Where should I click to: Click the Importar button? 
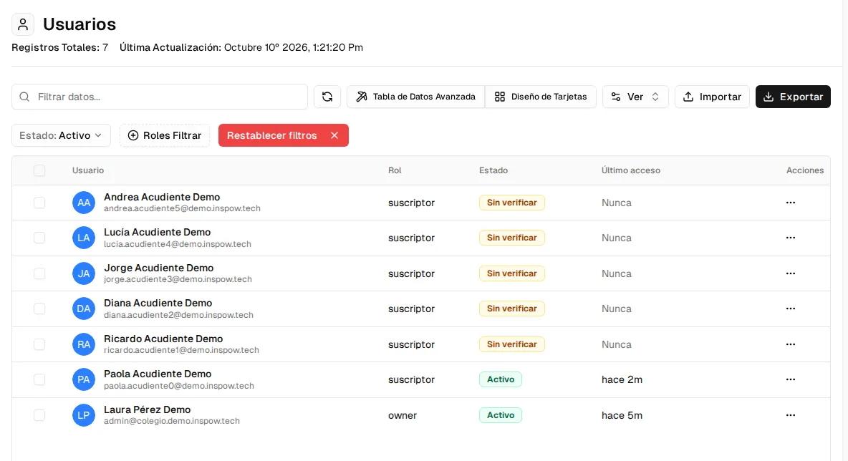[712, 97]
